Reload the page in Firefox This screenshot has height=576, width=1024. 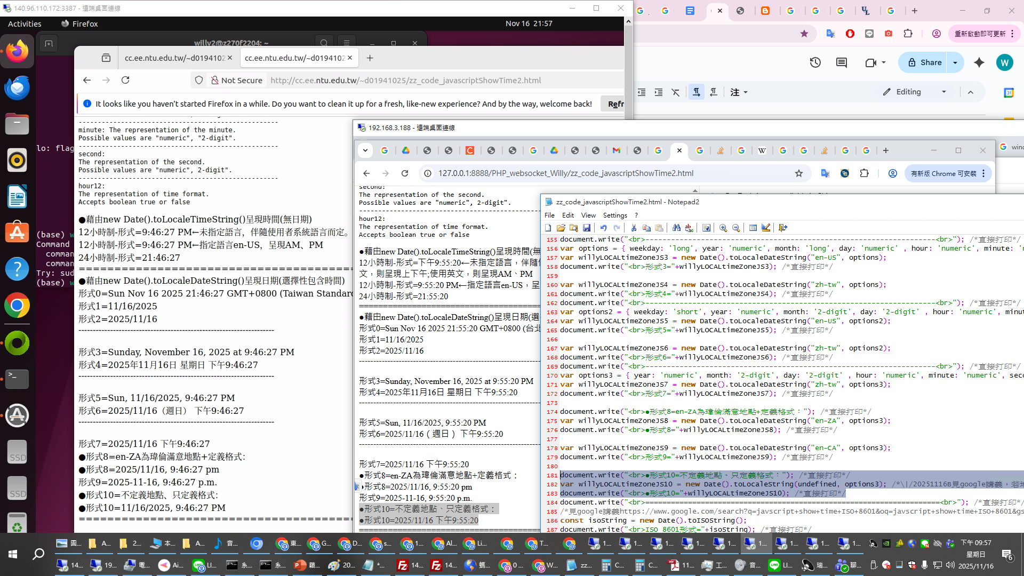pos(125,80)
